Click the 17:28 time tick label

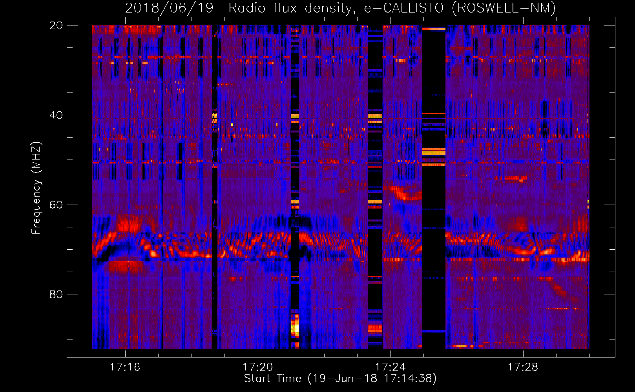pyautogui.click(x=523, y=367)
